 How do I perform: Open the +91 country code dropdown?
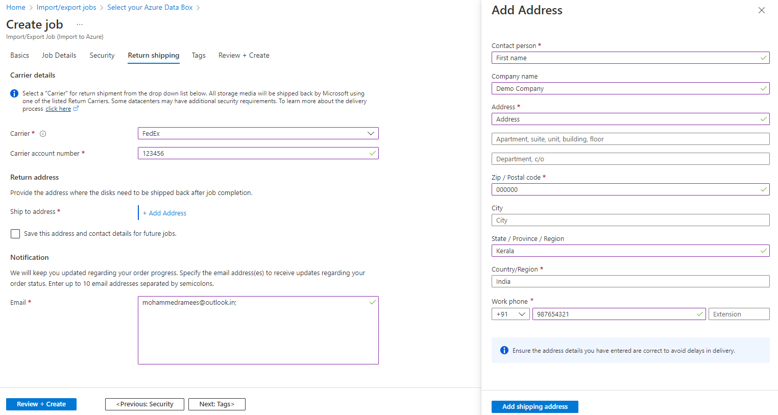(x=510, y=314)
